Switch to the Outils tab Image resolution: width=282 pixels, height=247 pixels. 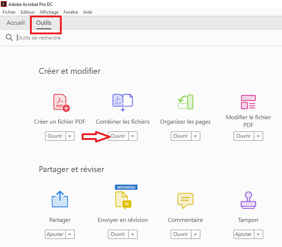(x=44, y=23)
